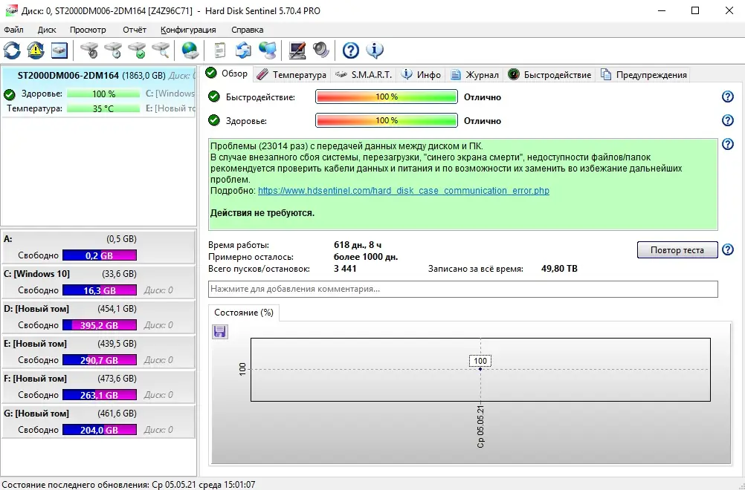The height and width of the screenshot is (490, 745).
Task: Open settings via monitor with pencil icon
Action: pos(297,50)
